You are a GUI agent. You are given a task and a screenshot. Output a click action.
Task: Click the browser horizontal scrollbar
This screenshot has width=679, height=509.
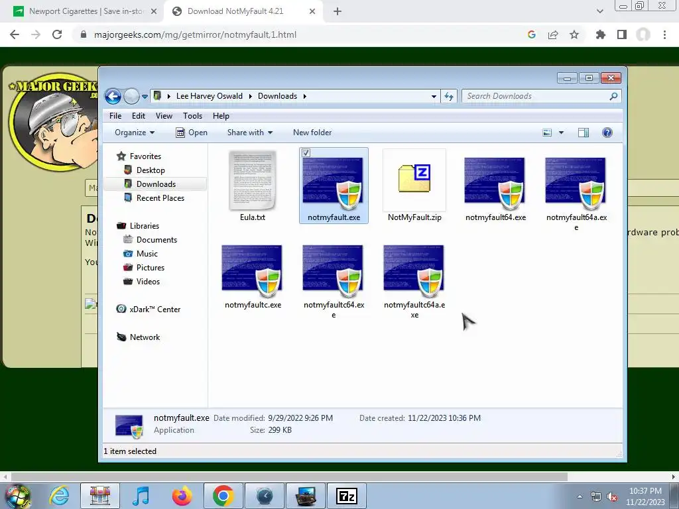click(289, 477)
